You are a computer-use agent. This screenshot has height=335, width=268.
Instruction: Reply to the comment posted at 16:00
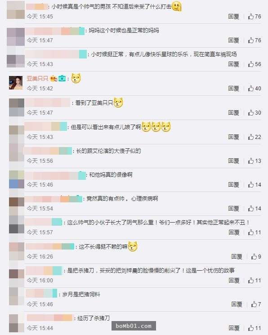tap(234, 280)
